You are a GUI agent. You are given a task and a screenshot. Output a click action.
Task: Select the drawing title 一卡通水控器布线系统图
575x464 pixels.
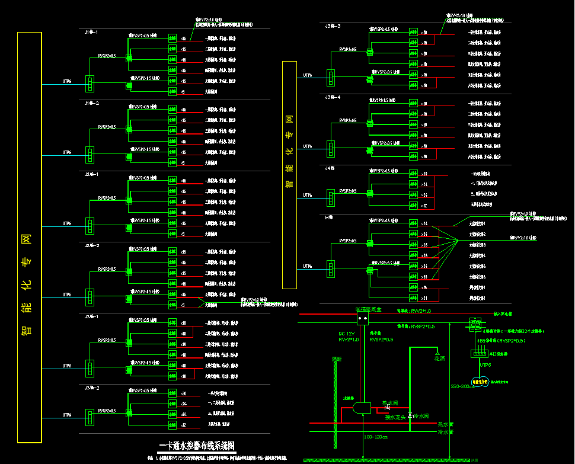click(197, 446)
